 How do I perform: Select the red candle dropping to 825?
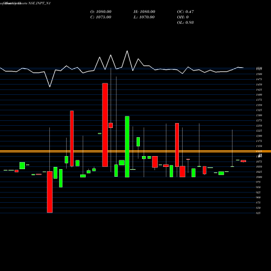pos(50,192)
